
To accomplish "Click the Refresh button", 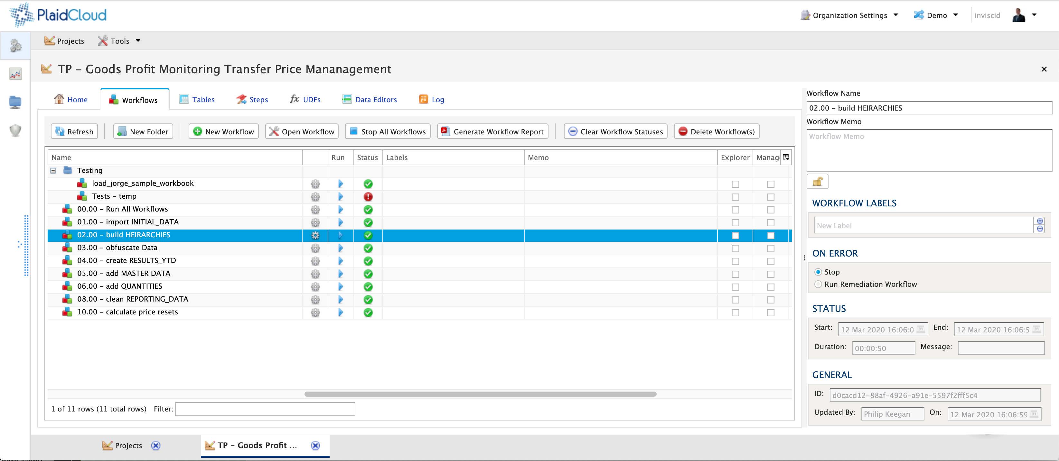I will [74, 131].
